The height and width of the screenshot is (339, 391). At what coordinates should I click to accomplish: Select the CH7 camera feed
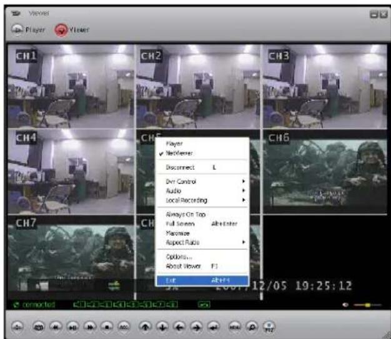(71, 257)
